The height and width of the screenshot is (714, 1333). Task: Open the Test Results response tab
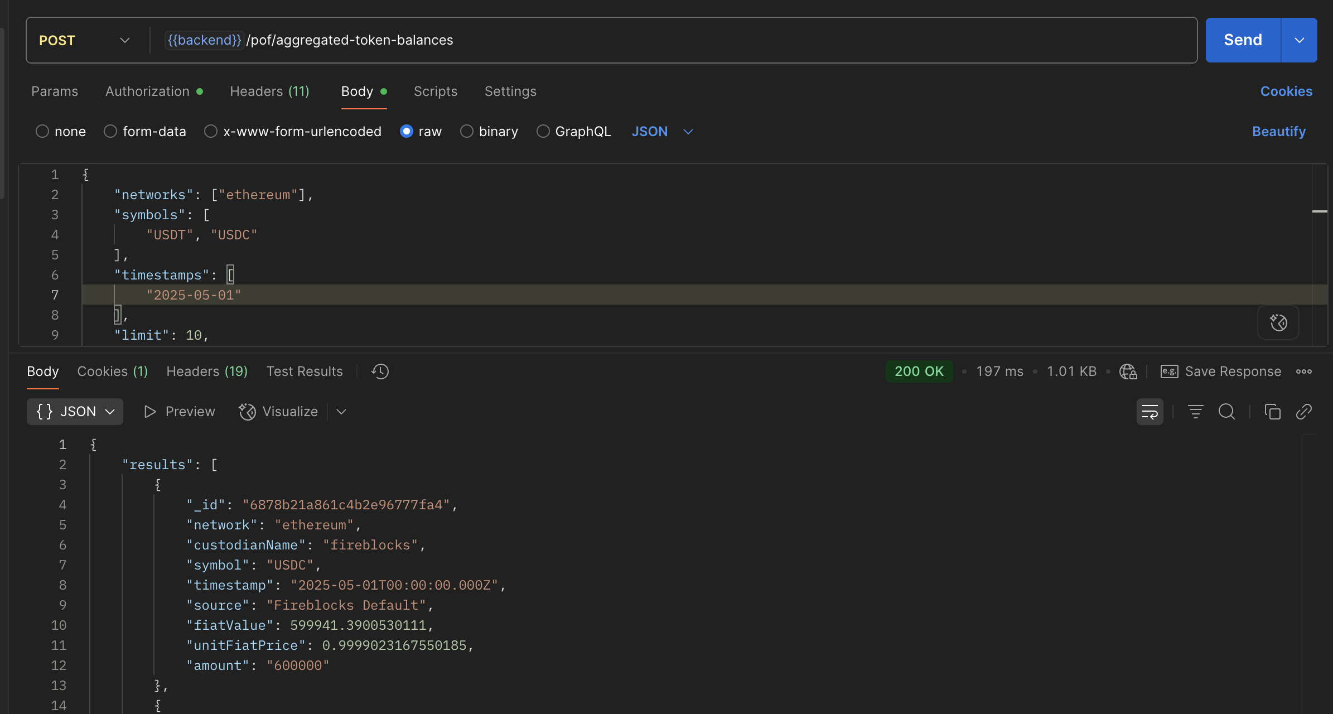pyautogui.click(x=305, y=372)
